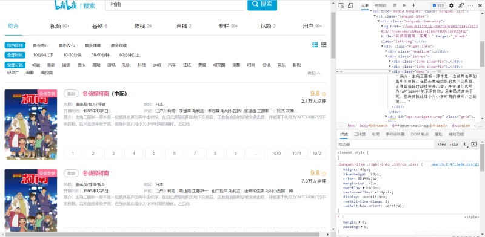Show more DevTools tabs via » chevron
The image size is (485, 237).
point(404,5)
